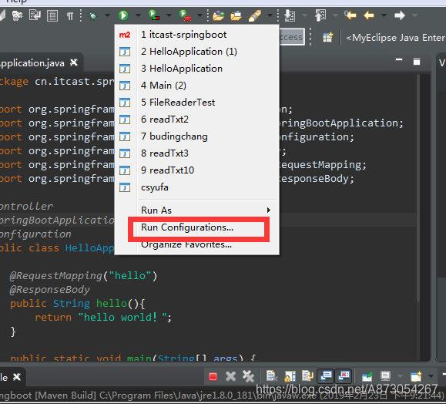Select 9 readTxt10 run entry
This screenshot has height=404, width=446.
click(196, 170)
